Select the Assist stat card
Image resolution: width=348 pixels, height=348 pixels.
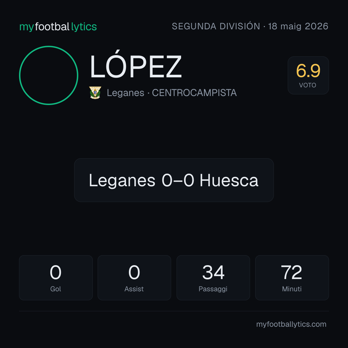click(x=134, y=278)
